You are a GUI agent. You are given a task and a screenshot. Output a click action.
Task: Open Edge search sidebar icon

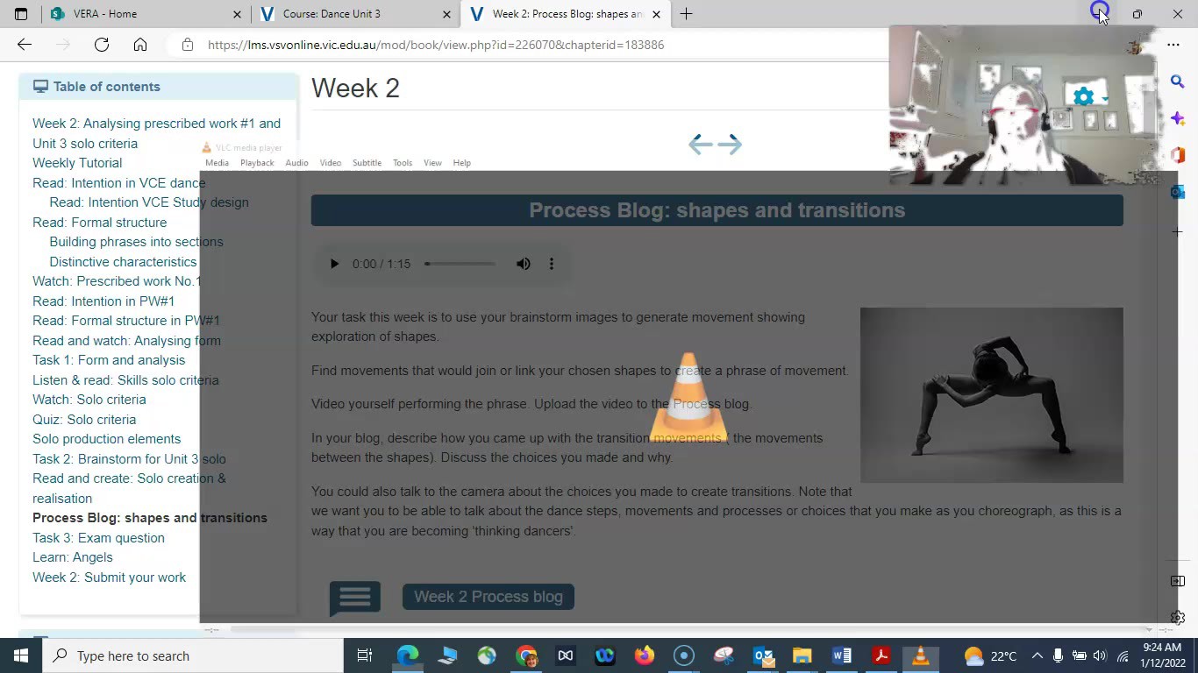pos(1177,81)
